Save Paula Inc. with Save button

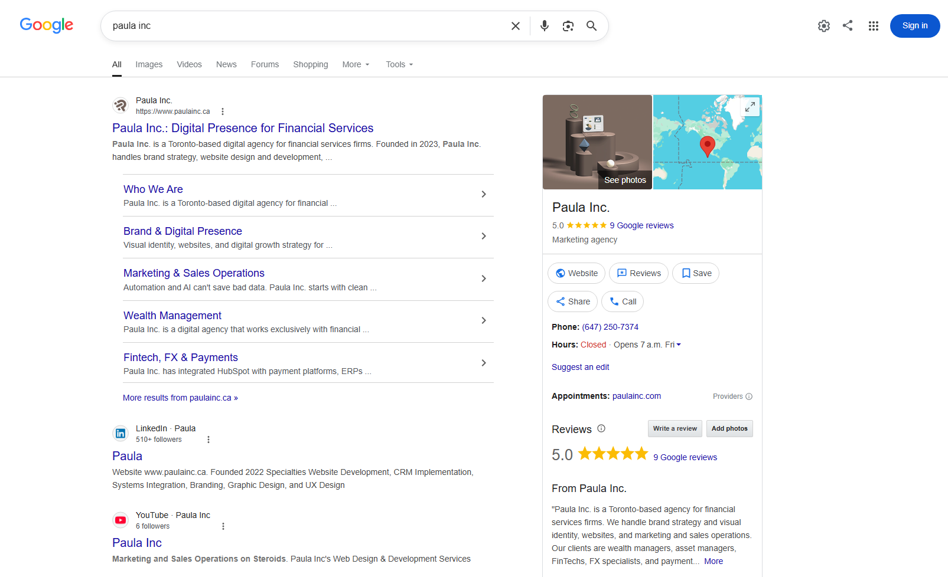696,273
